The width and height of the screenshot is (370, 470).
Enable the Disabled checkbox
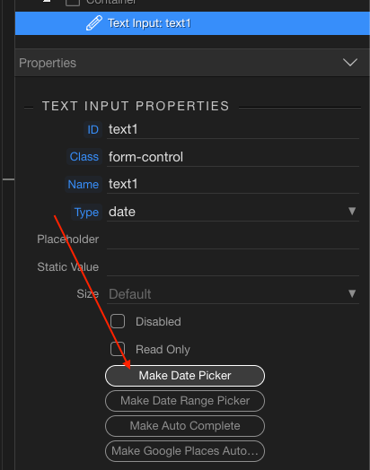pos(118,321)
